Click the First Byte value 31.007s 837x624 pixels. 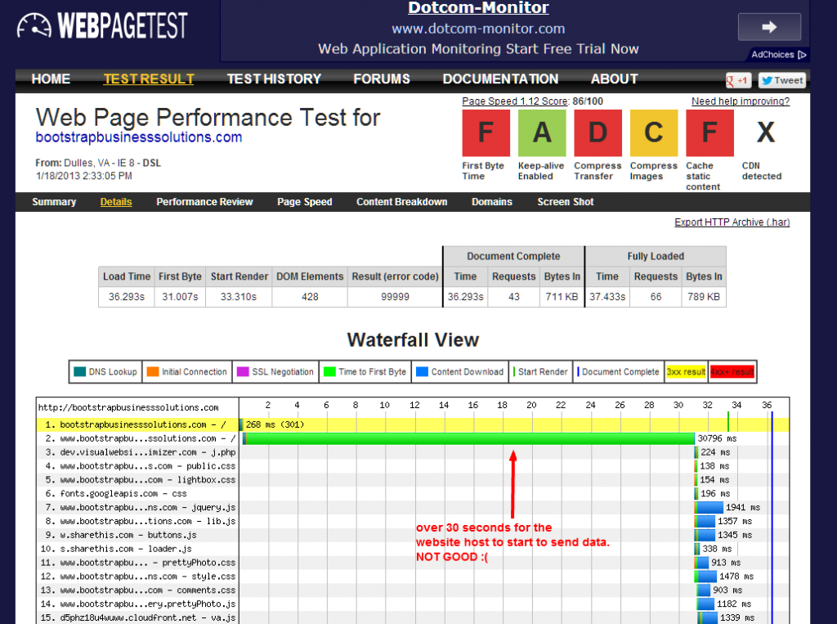180,297
